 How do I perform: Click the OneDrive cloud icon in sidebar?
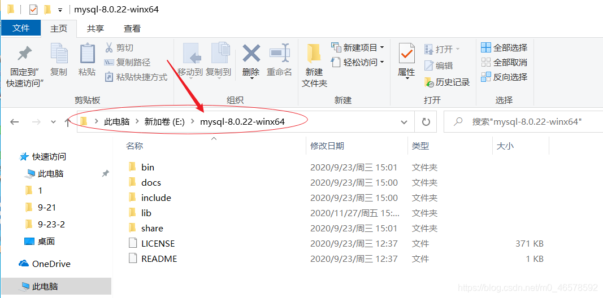(x=24, y=264)
